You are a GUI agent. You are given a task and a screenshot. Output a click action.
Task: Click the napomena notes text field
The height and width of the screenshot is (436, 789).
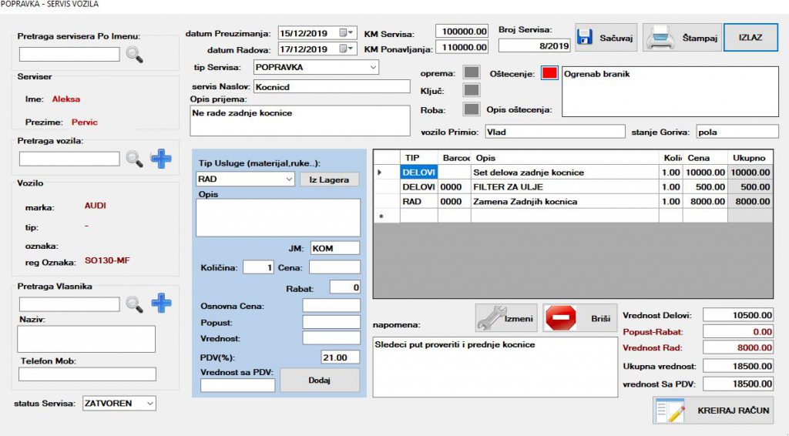click(x=493, y=366)
